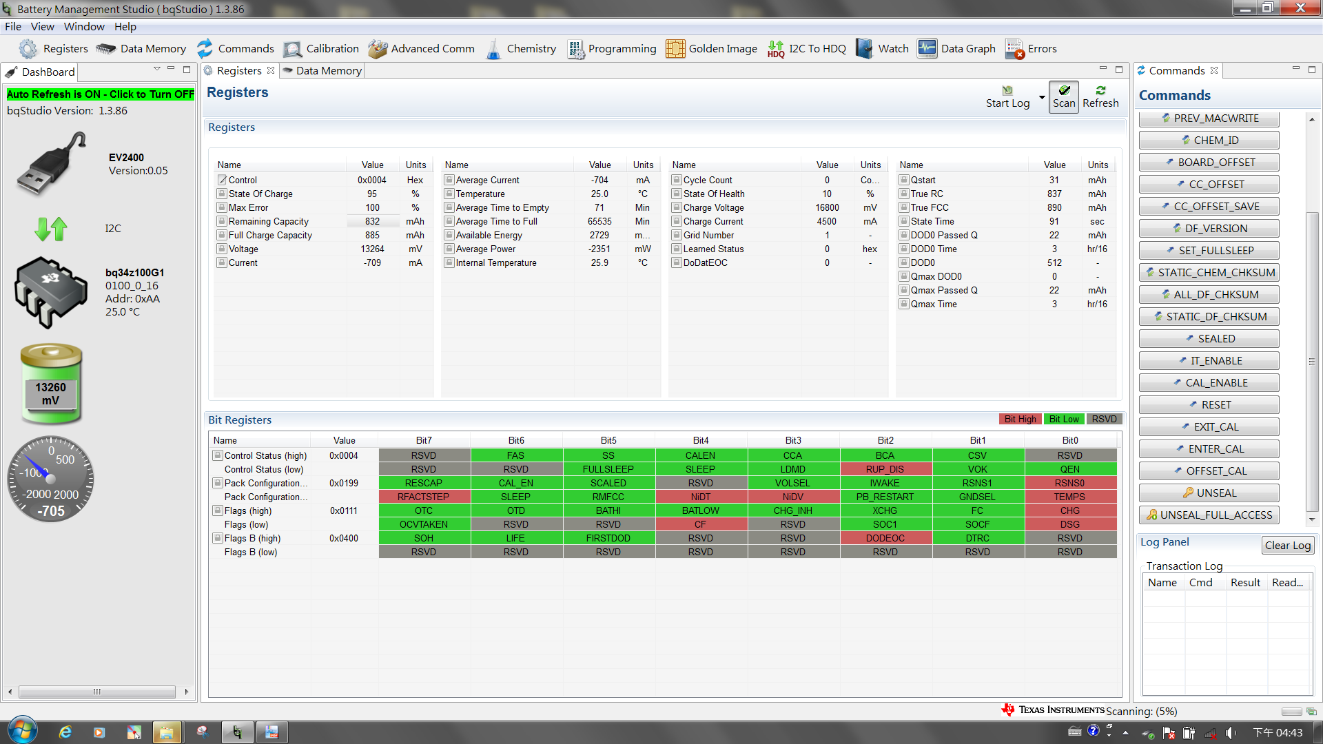Click the Errors toolbar icon
1323x744 pixels.
tap(1014, 49)
